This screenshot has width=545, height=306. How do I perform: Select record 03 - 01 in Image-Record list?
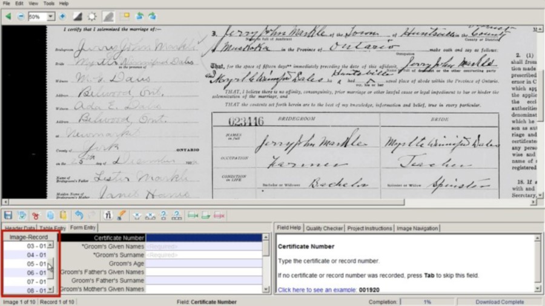click(25, 246)
